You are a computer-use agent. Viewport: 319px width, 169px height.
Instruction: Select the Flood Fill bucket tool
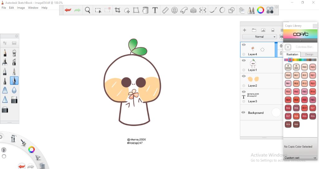pos(145,10)
